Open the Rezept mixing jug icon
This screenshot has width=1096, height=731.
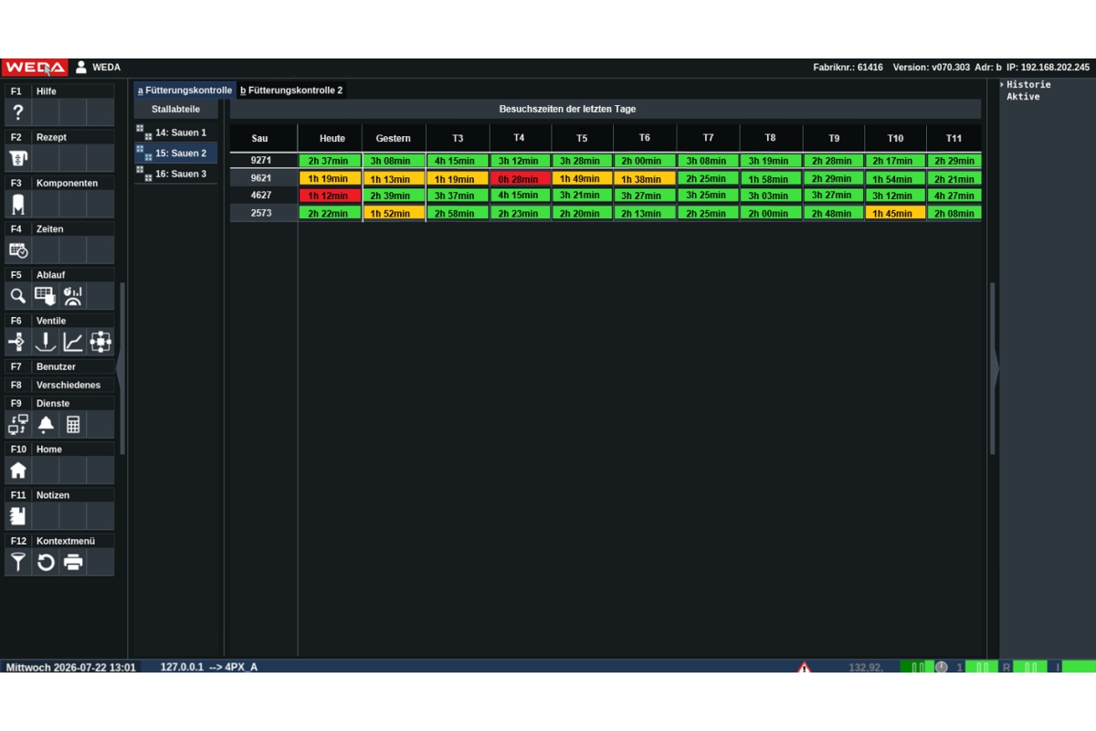pyautogui.click(x=17, y=158)
